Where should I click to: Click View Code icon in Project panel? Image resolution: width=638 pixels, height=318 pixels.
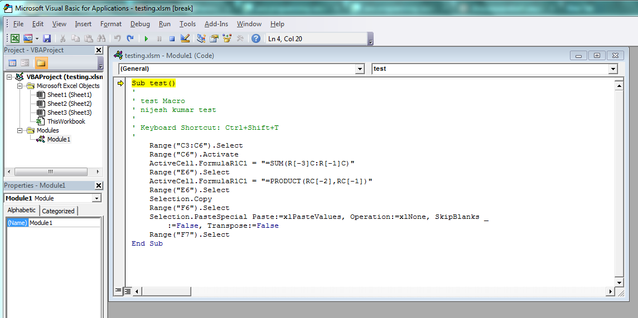pyautogui.click(x=13, y=63)
